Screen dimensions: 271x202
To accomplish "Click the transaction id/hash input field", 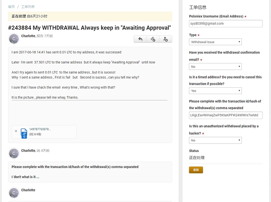I will [226, 115].
